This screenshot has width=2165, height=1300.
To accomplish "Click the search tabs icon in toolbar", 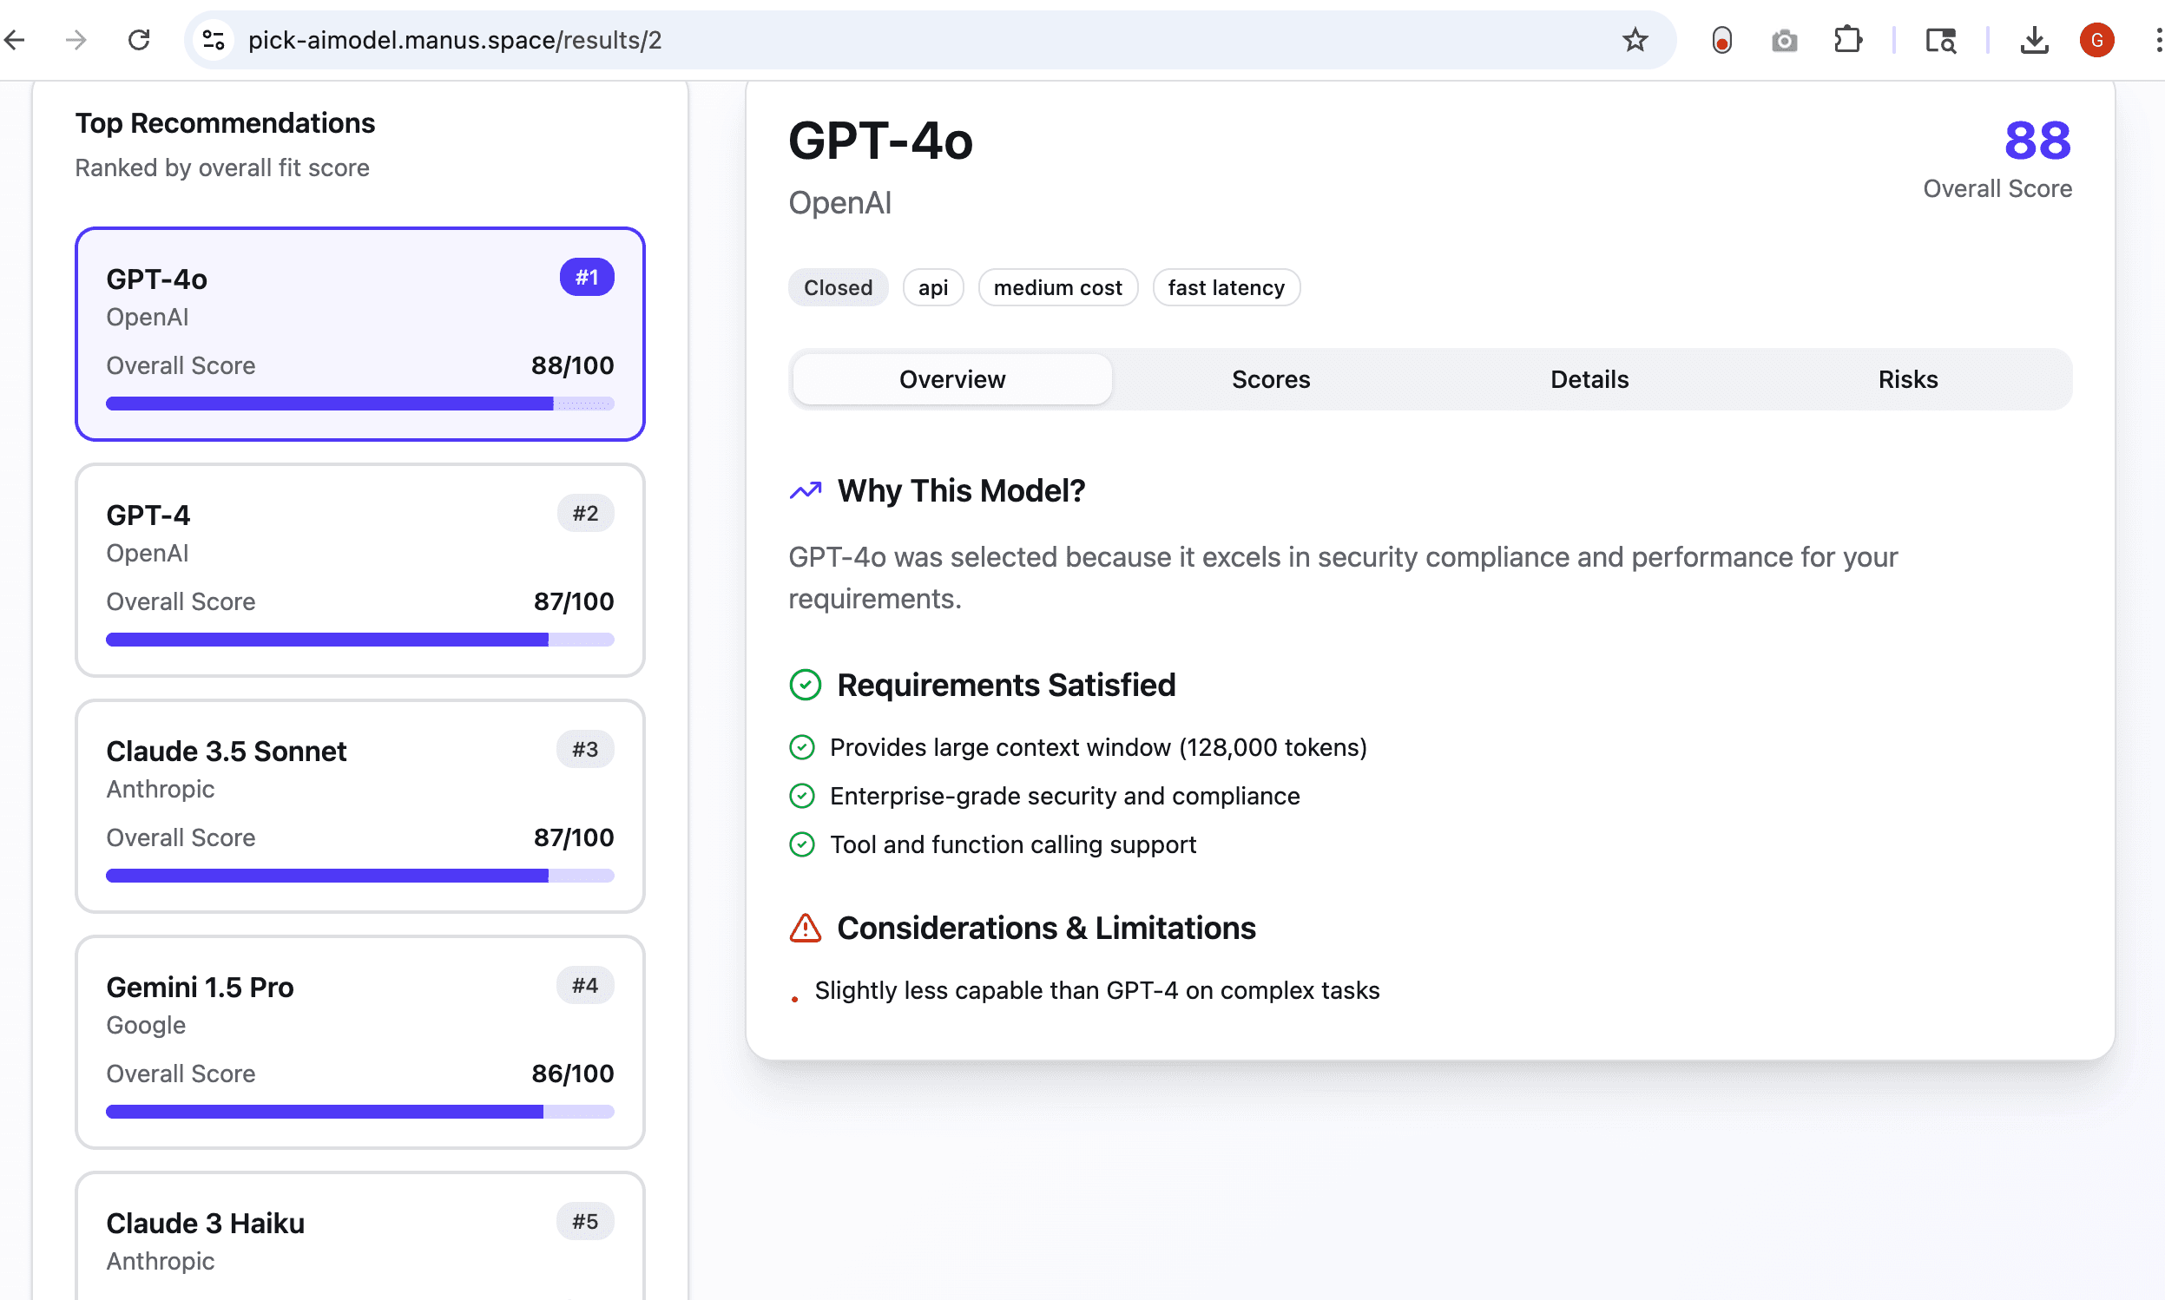I will [1940, 40].
